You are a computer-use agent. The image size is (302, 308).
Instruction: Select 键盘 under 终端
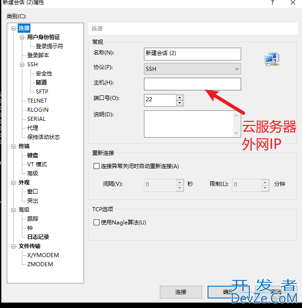pyautogui.click(x=33, y=155)
